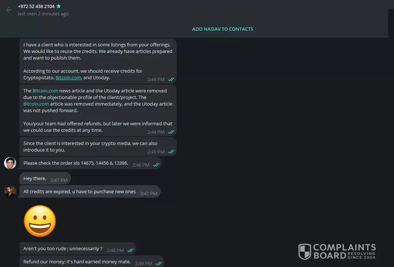Click read checkmarks on "Aren't you too rude" message
Viewport: 394px width, 267px height.
pyautogui.click(x=130, y=250)
